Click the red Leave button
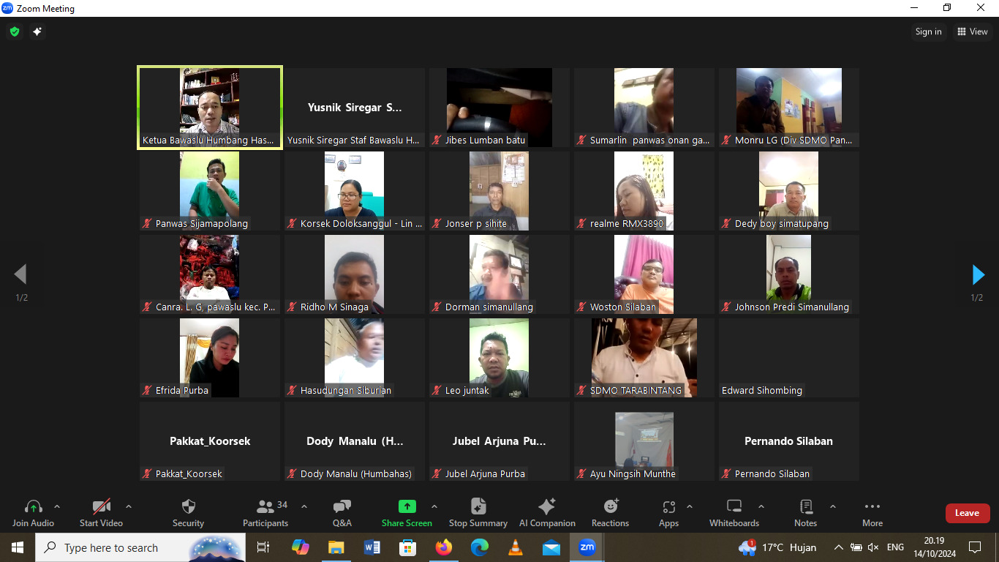This screenshot has height=562, width=999. pyautogui.click(x=967, y=513)
